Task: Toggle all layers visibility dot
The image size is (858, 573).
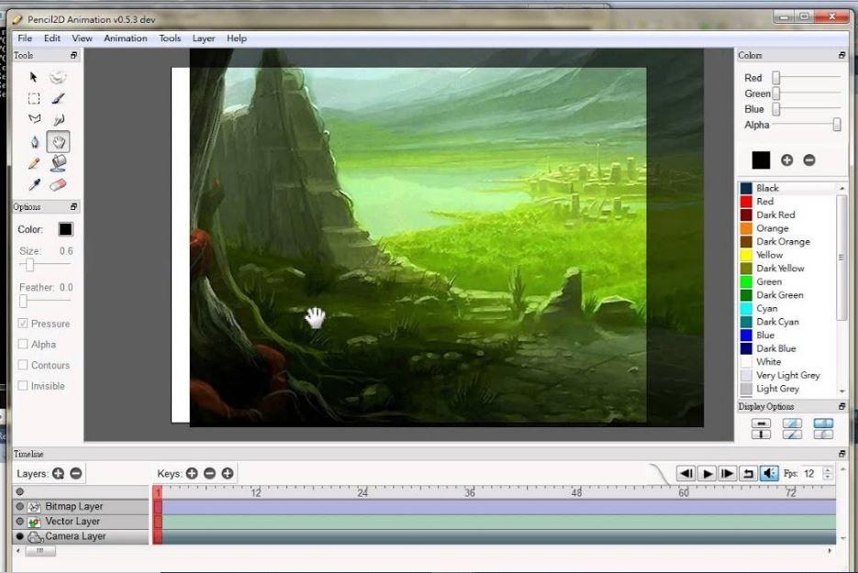Action: coord(20,491)
